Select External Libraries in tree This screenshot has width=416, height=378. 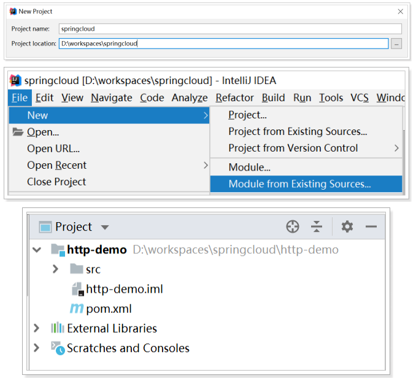coord(207,328)
